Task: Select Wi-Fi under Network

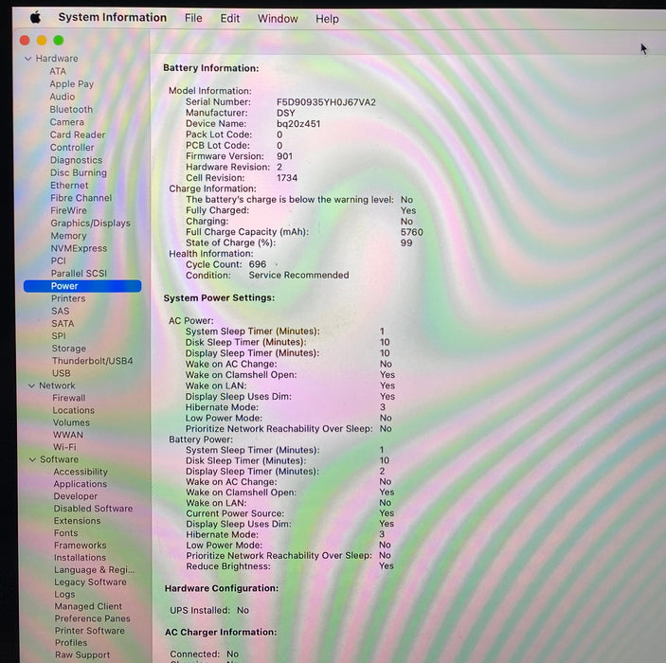Action: 64,448
